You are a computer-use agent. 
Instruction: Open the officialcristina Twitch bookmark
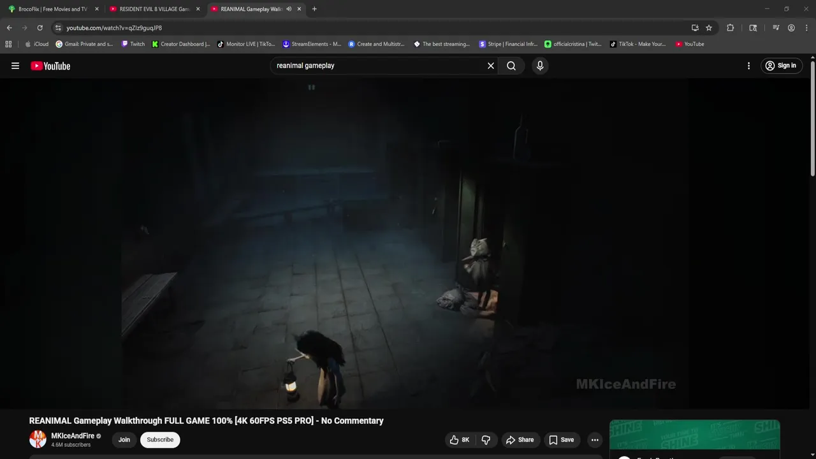[x=573, y=44]
